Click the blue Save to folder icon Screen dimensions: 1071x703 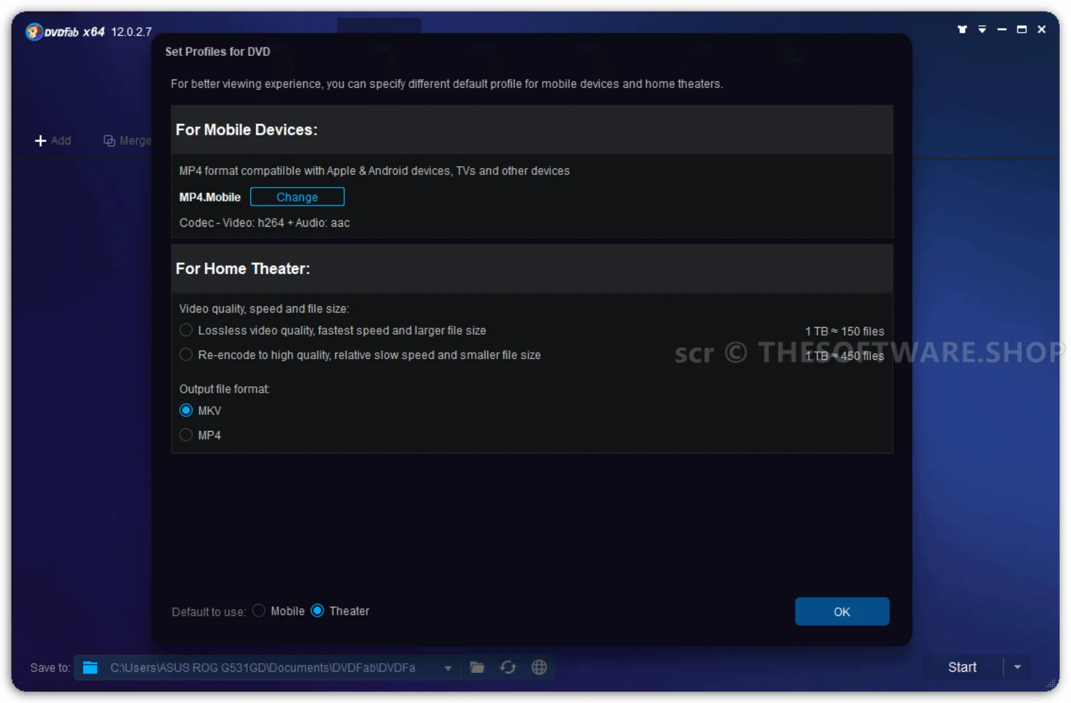point(90,668)
